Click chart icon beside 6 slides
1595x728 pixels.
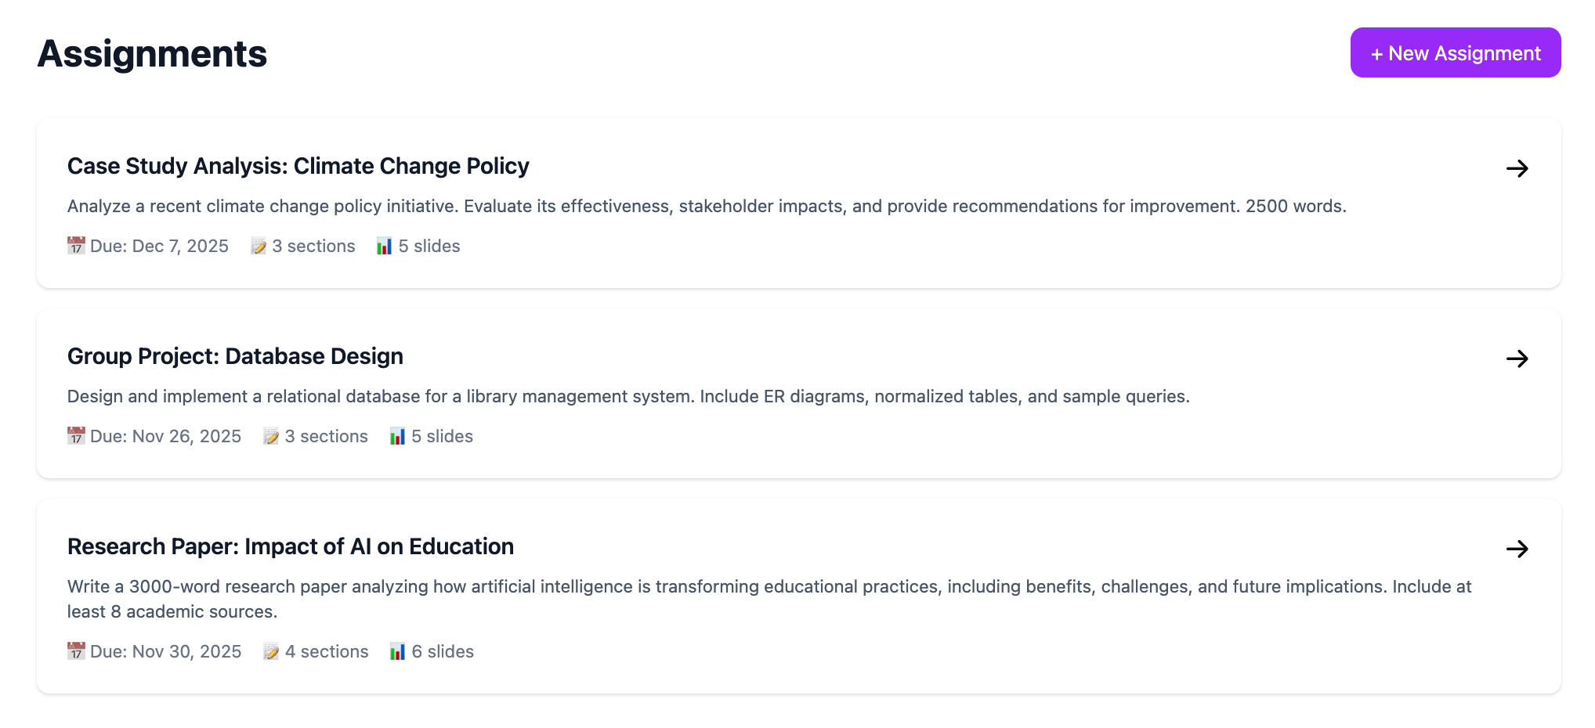pos(398,652)
